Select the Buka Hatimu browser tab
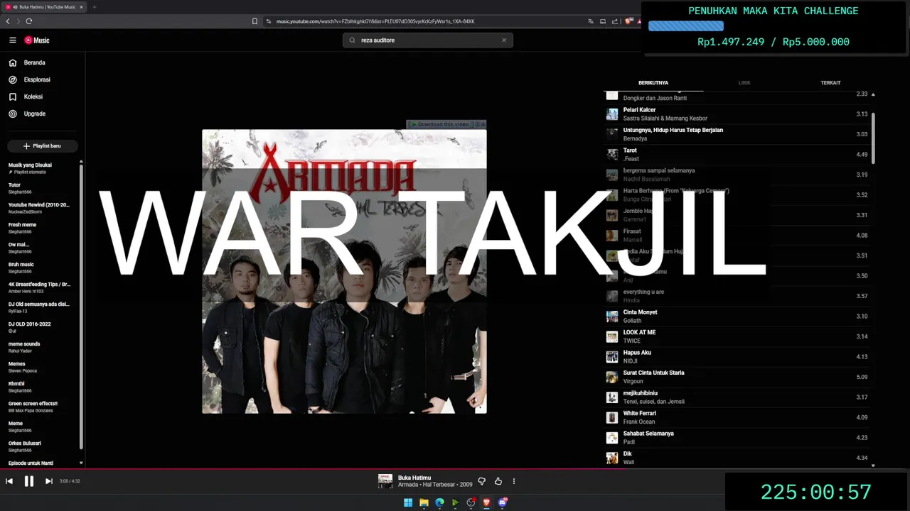This screenshot has width=910, height=511. coord(44,7)
